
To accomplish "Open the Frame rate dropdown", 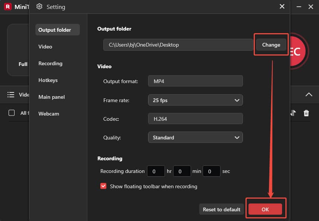I will click(x=196, y=100).
